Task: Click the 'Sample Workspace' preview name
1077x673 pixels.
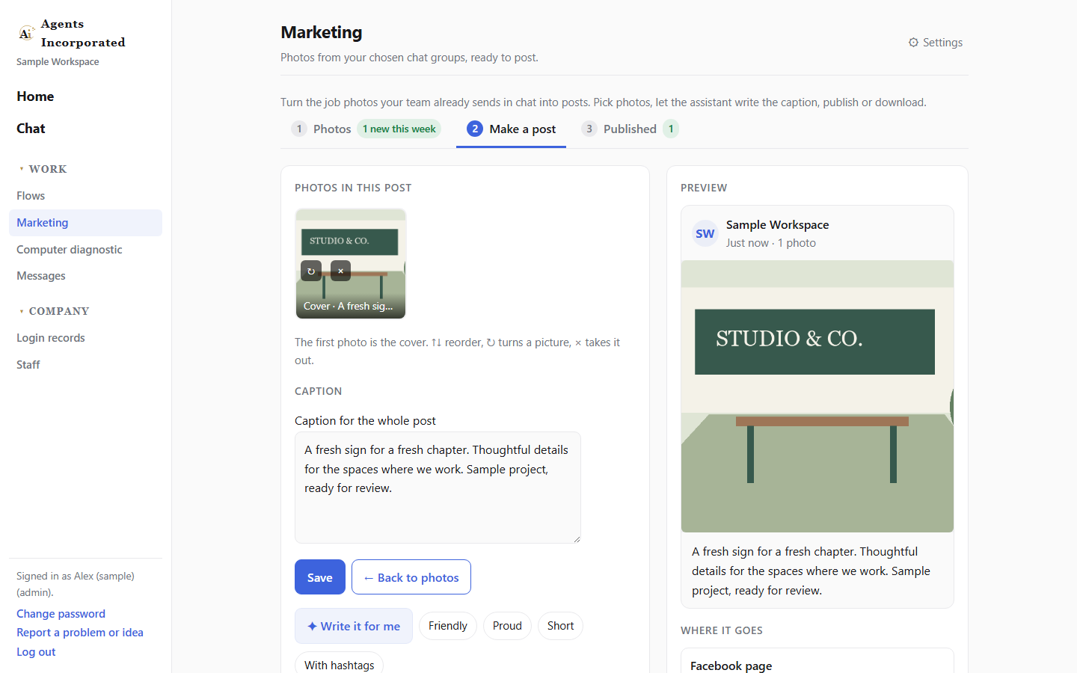Action: 777,225
